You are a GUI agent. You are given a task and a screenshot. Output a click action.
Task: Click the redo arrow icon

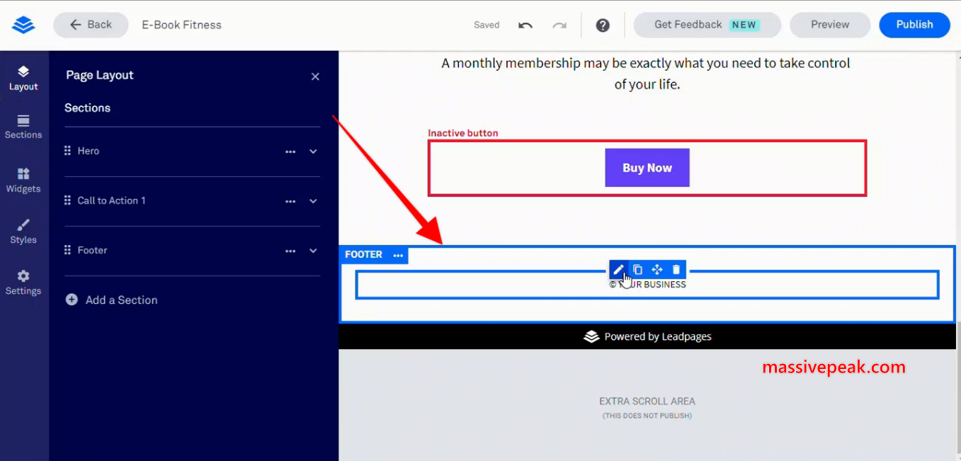tap(559, 25)
